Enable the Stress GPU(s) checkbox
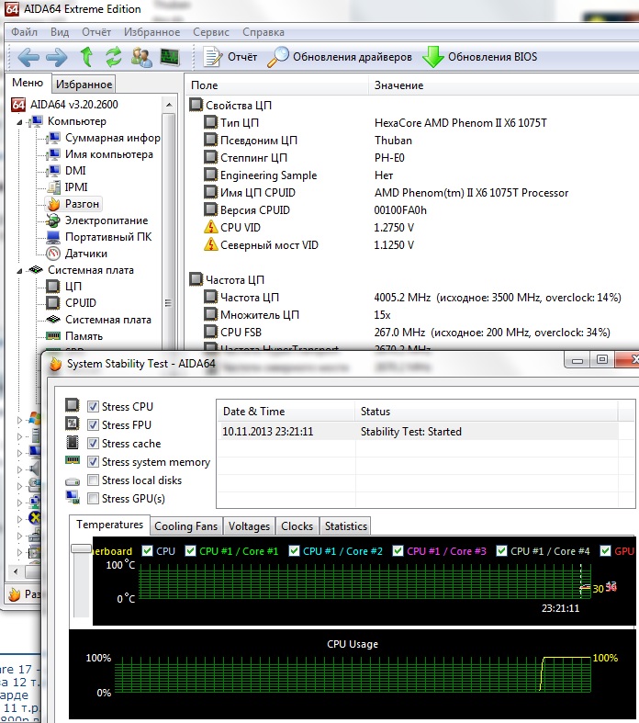This screenshot has width=639, height=723. (x=93, y=499)
